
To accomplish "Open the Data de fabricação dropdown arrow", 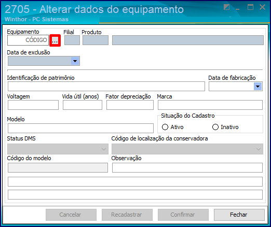I will pos(258,87).
